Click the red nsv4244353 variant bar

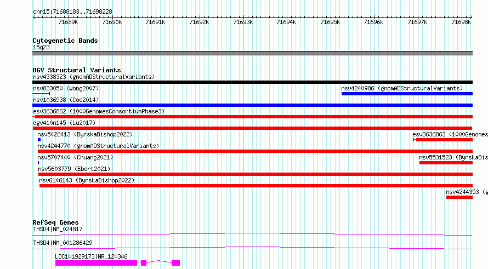click(x=459, y=197)
